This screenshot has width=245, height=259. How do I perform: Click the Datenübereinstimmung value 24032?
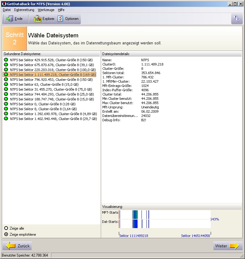146,116
